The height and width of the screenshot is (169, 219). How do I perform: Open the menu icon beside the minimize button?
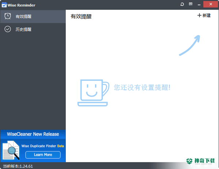[190, 4]
